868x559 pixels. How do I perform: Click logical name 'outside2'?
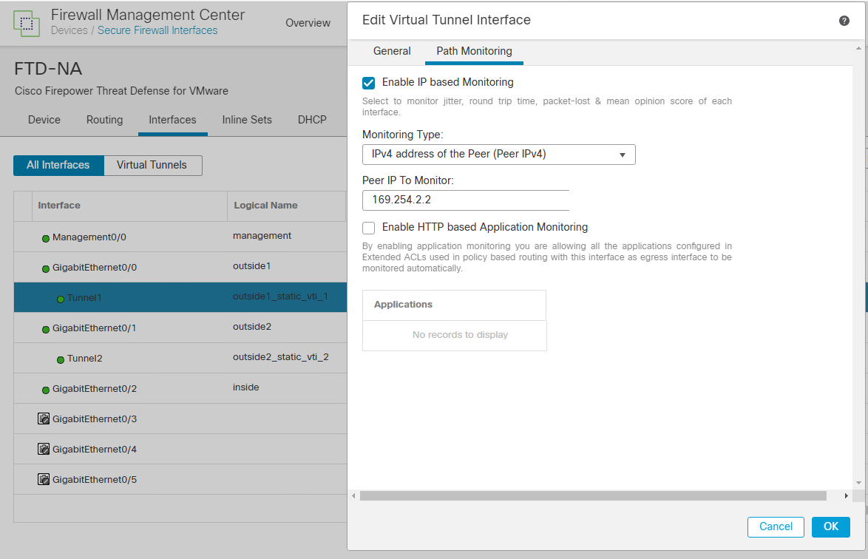point(252,327)
